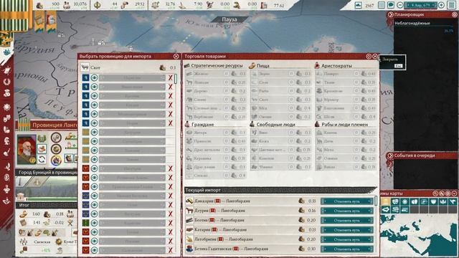
Task: Collapse map modes panel with chevron icon
Action: pyautogui.click(x=454, y=193)
